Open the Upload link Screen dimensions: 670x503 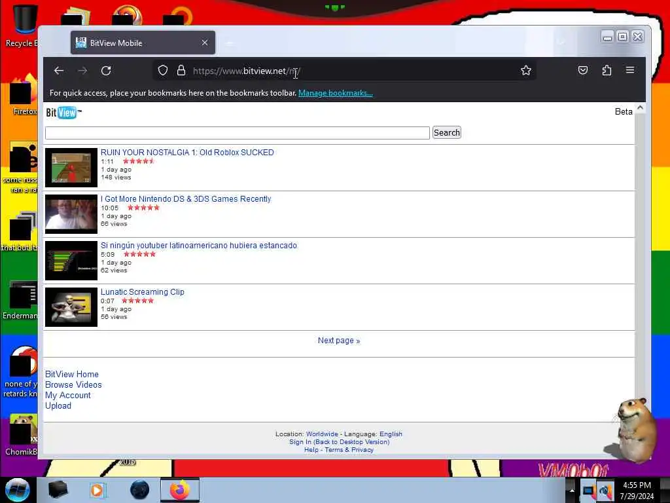[58, 405]
